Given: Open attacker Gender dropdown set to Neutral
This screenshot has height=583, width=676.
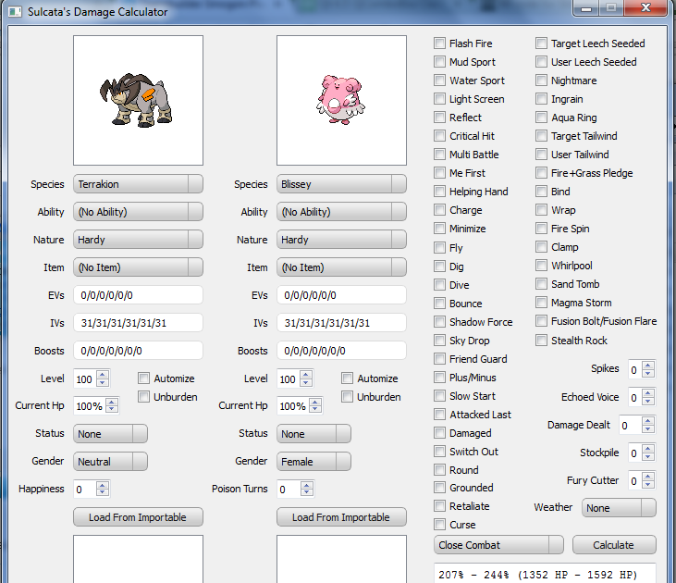Looking at the screenshot, I should (110, 461).
